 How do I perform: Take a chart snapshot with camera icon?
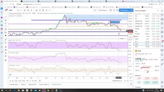click(x=117, y=10)
